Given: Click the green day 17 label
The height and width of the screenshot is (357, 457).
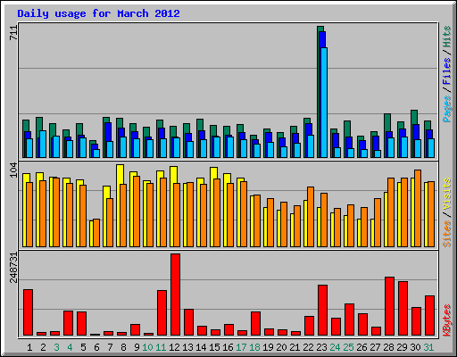Looking at the screenshot, I should point(241,347).
